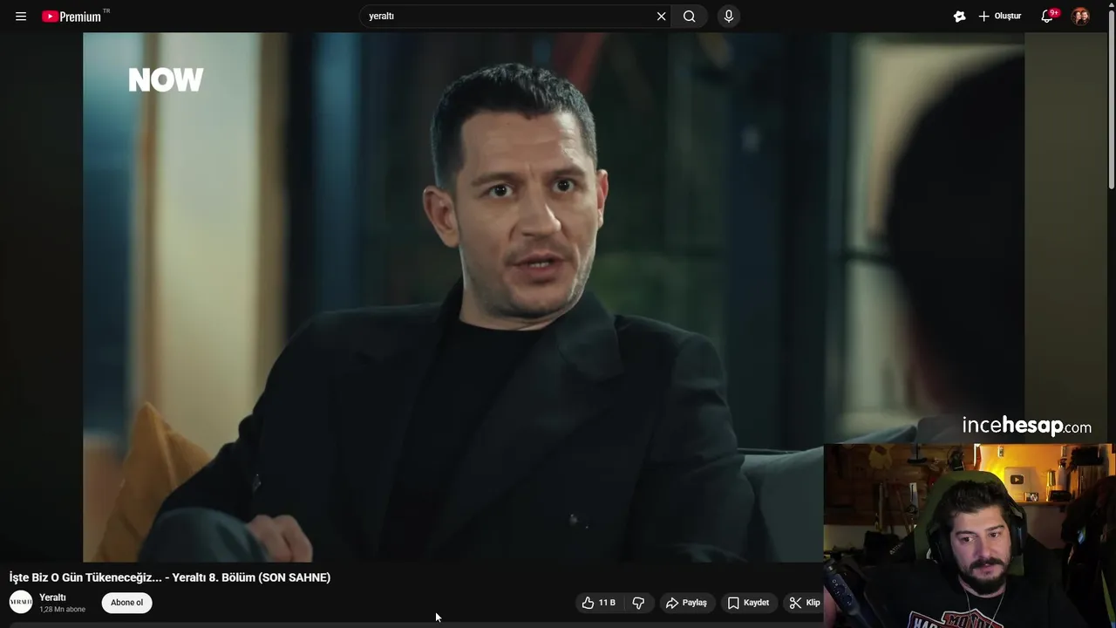1116x628 pixels.
Task: Share the video via Paylaş
Action: (x=686, y=603)
